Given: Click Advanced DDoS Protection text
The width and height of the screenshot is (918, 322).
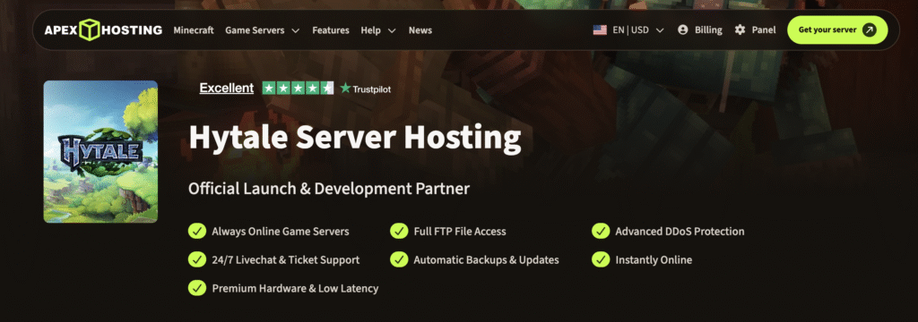Looking at the screenshot, I should coord(680,232).
